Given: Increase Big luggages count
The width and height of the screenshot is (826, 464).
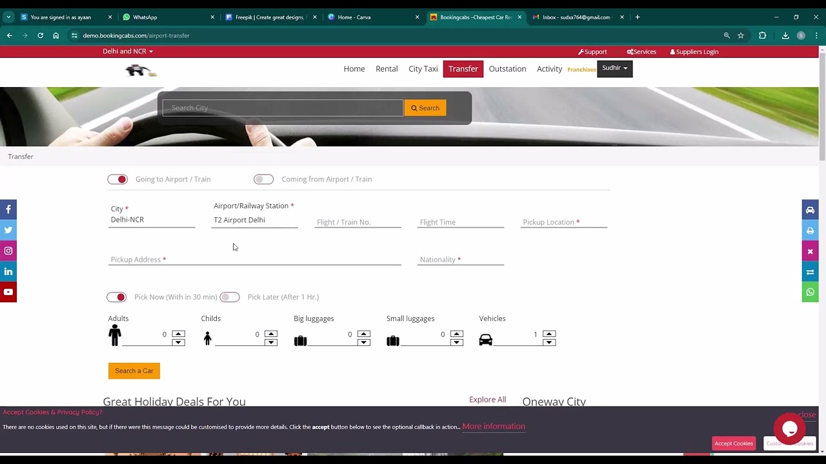Looking at the screenshot, I should point(364,334).
